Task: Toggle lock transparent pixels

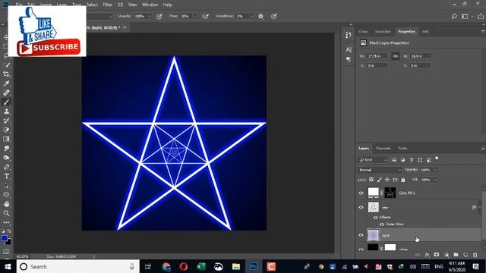Action: coord(371,180)
